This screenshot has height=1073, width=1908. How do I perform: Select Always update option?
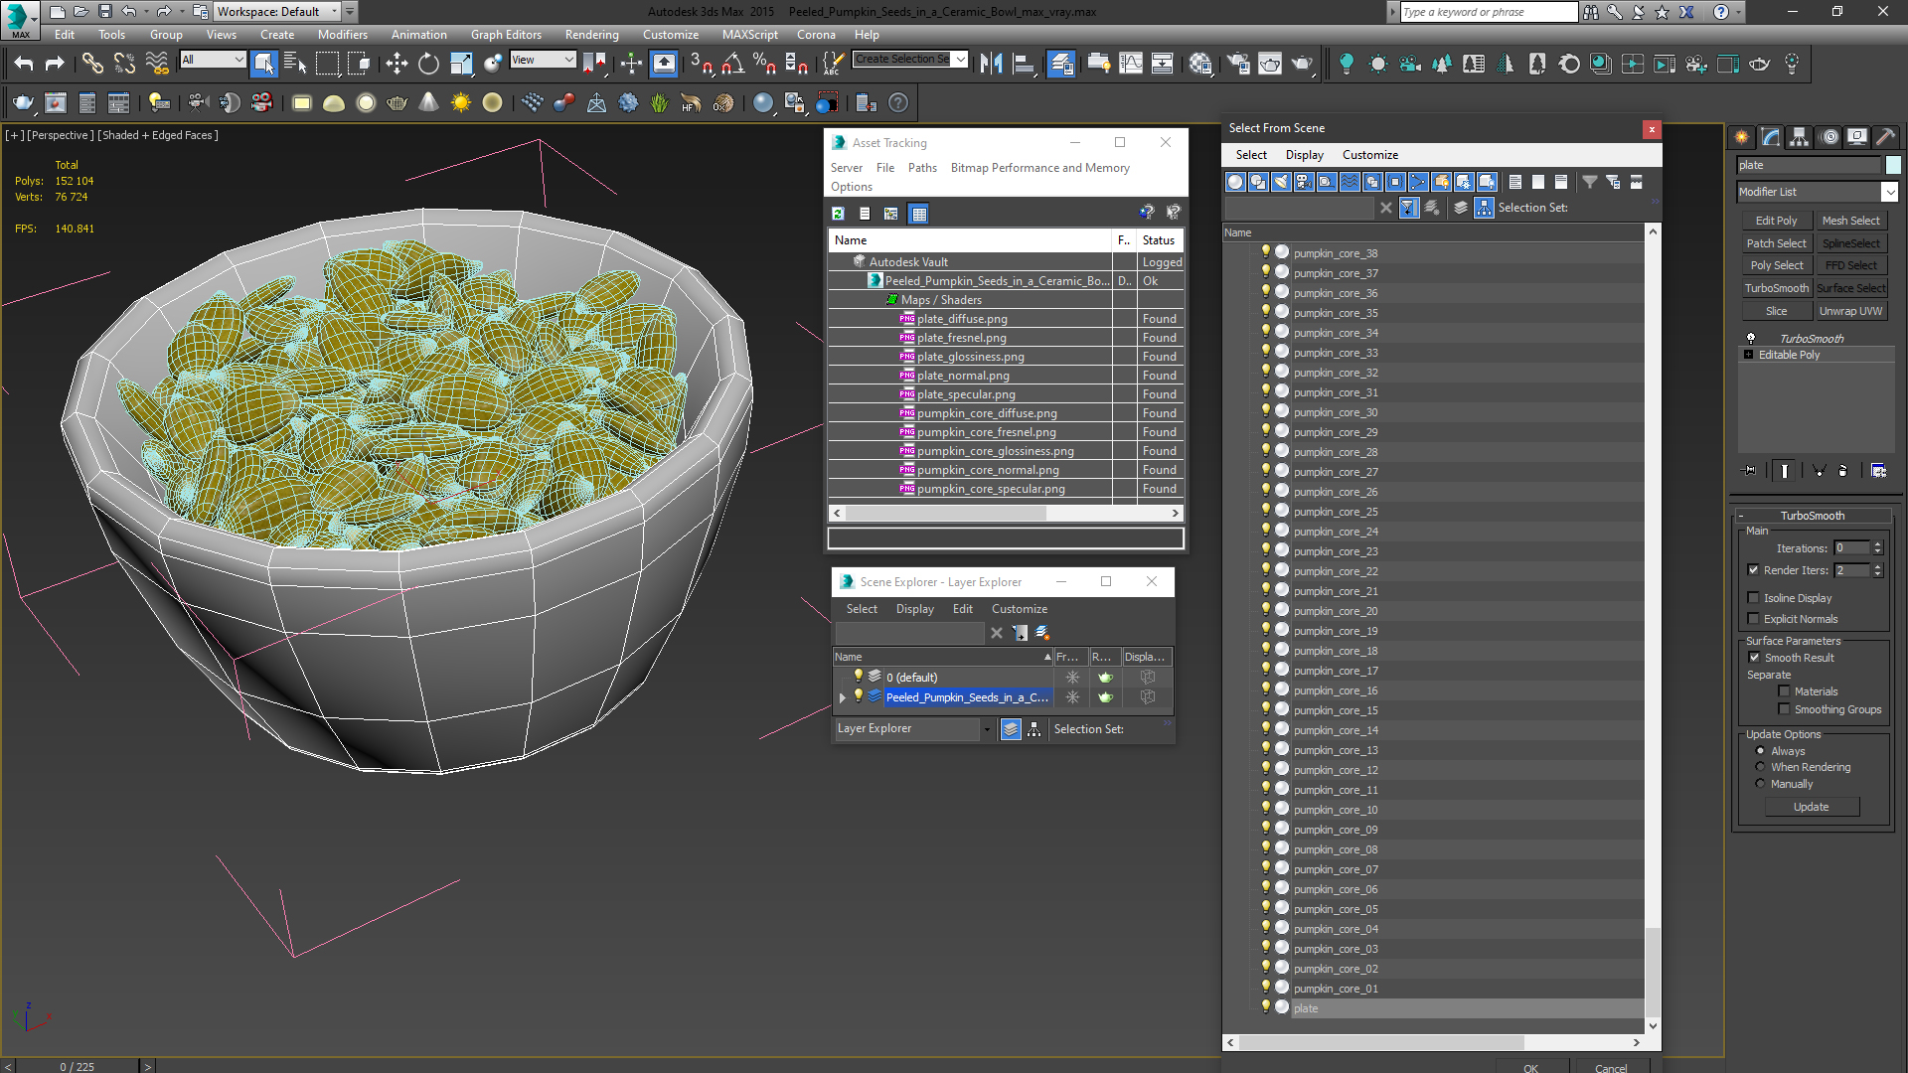pyautogui.click(x=1760, y=751)
